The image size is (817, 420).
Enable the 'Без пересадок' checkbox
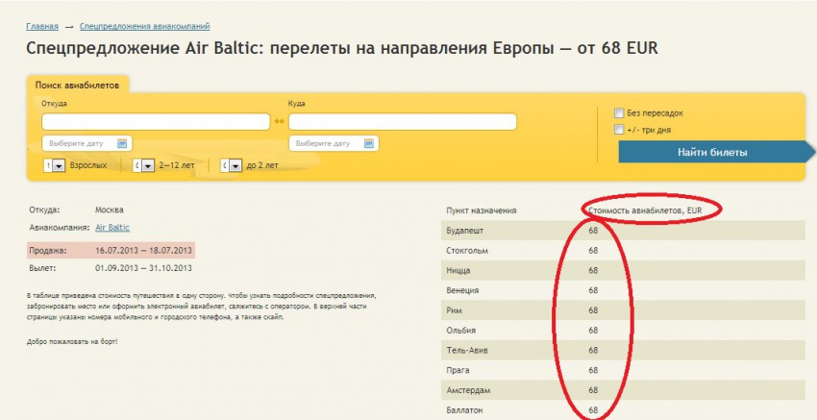pyautogui.click(x=619, y=113)
